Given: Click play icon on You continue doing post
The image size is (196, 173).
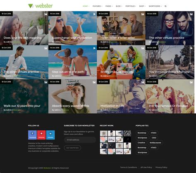Looking at the screenshot, I should click(x=191, y=48).
